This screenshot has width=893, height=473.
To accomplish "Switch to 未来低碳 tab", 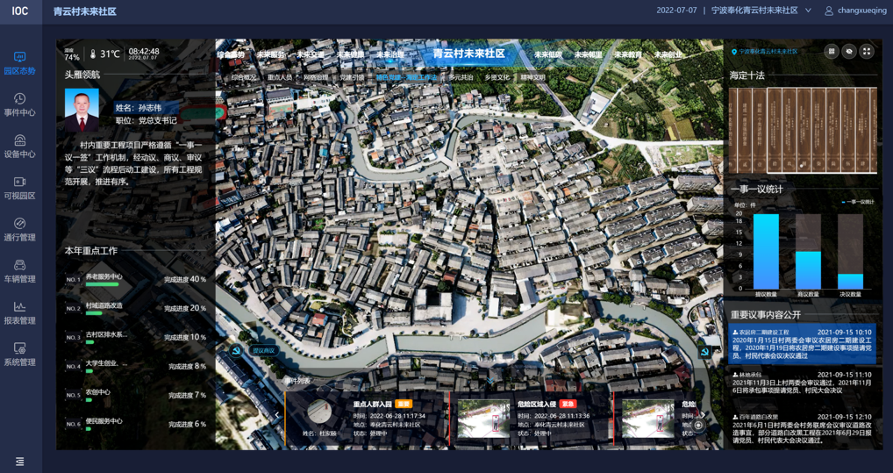I will coord(548,54).
